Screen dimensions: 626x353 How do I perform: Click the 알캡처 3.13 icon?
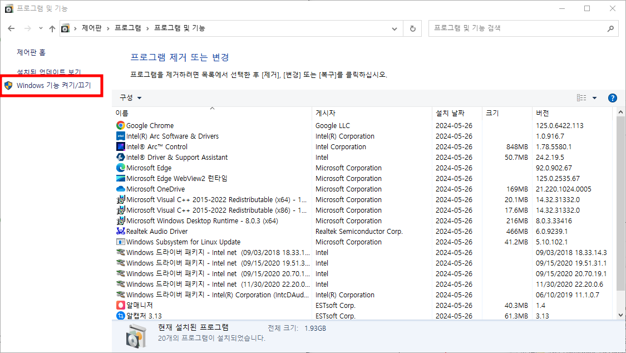(x=121, y=316)
